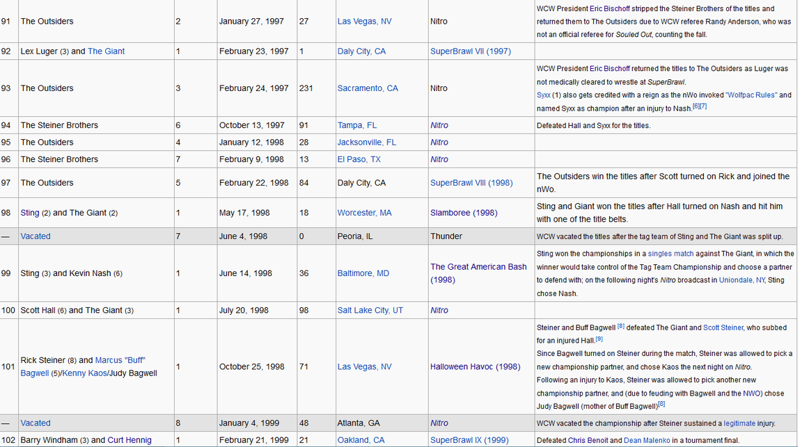Click the date July 20, 1998

point(244,311)
